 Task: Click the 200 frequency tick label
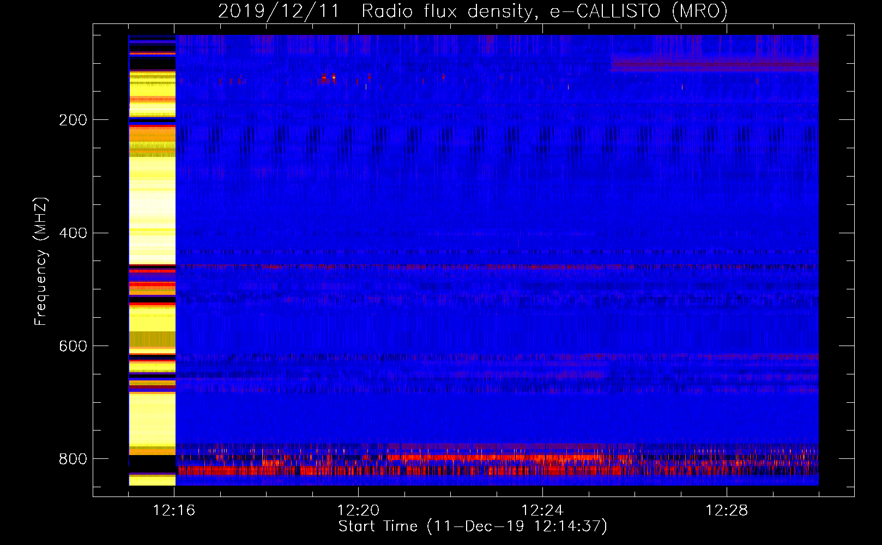click(73, 120)
